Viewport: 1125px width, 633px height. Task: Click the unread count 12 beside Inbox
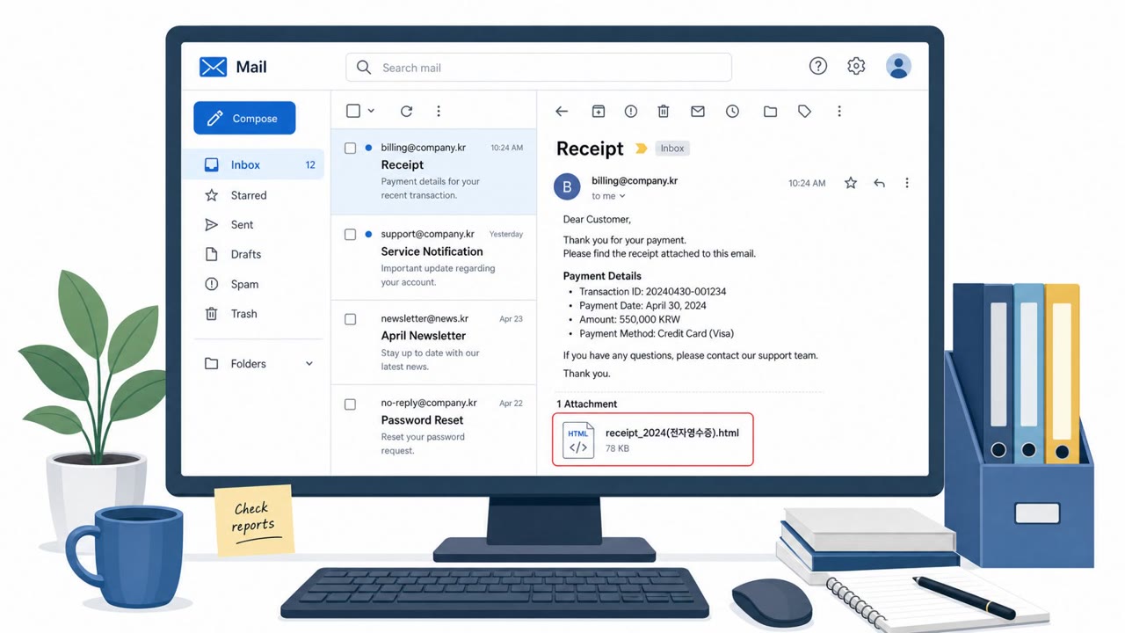[310, 164]
